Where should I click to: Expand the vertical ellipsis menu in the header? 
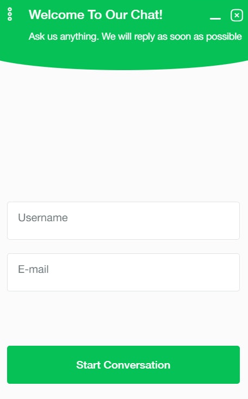tap(10, 14)
